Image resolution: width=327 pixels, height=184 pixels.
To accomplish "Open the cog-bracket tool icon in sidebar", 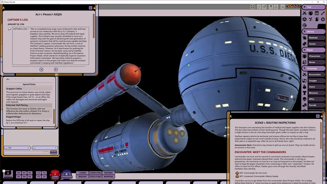I will point(305,26).
